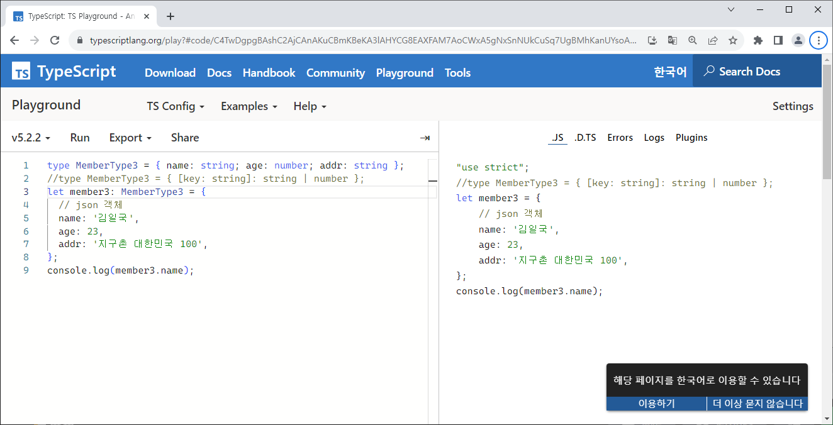Screen dimensions: 833x425
Task: Expand the Export dropdown
Action: tap(130, 138)
